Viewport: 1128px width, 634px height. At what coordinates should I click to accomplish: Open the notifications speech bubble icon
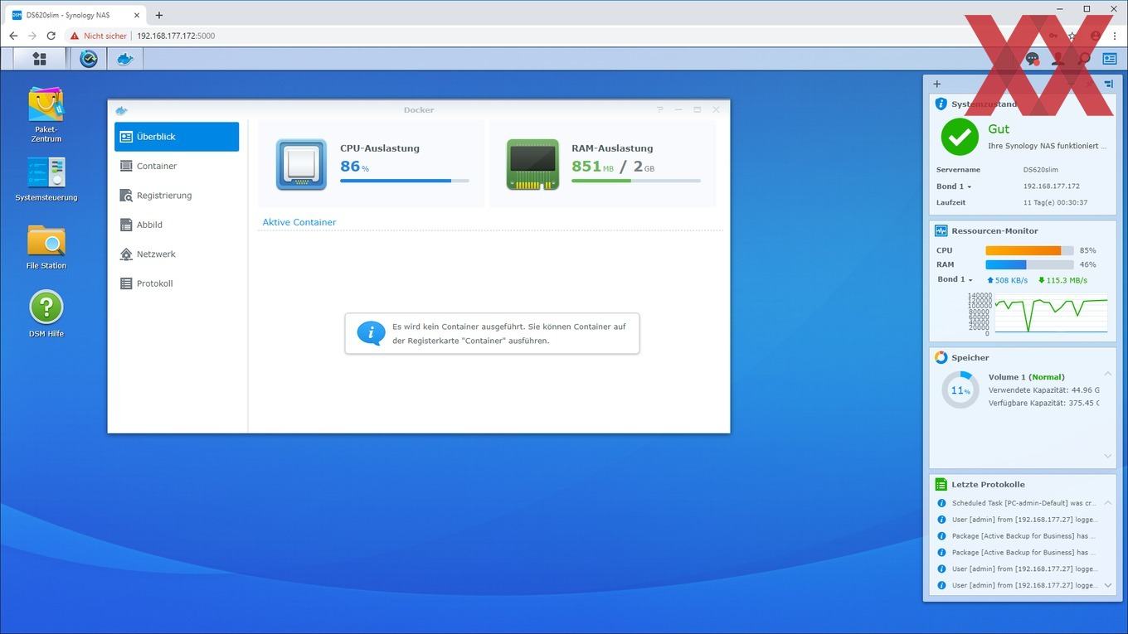1032,59
